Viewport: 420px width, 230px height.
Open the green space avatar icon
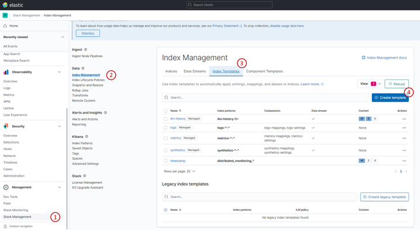coord(5,15)
